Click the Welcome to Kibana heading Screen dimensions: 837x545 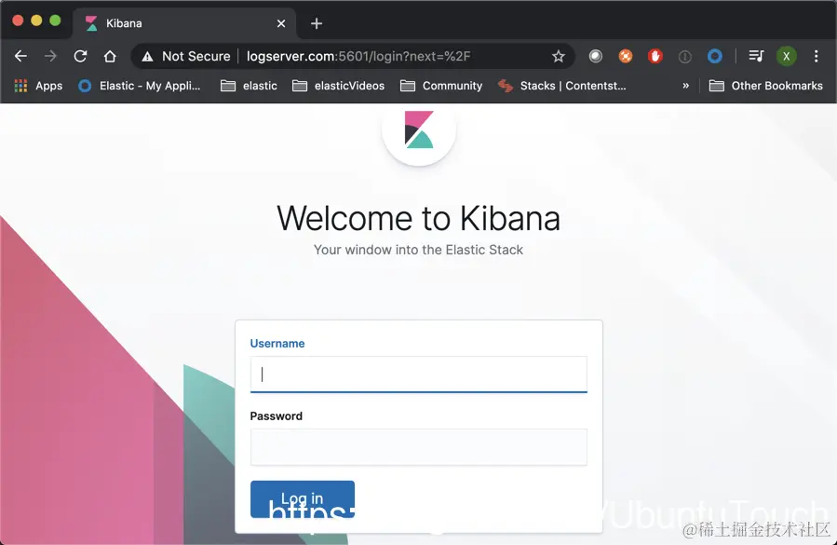tap(419, 218)
